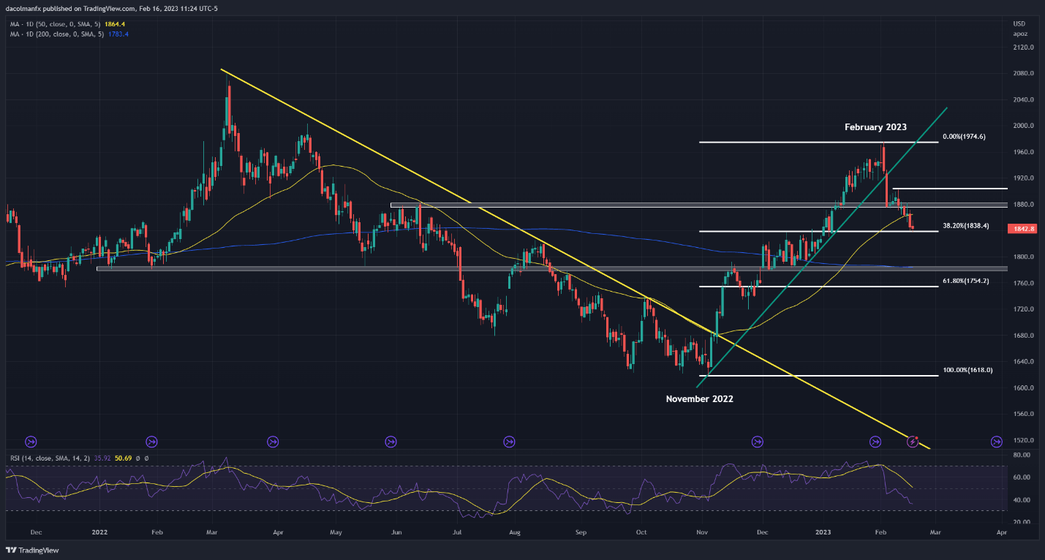Screen dimensions: 1045x560
Task: Select the rollover marker at June 2022
Action: pyautogui.click(x=391, y=442)
